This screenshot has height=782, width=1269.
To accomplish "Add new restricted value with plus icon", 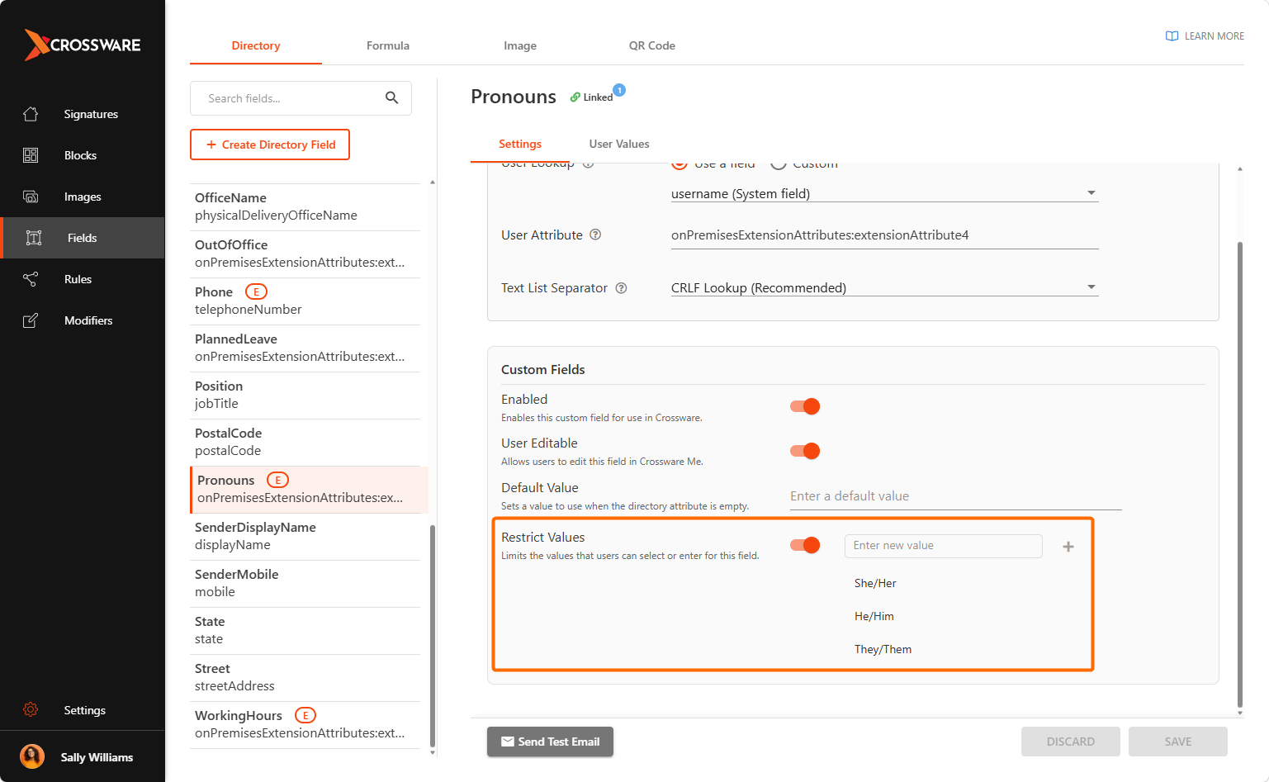I will pyautogui.click(x=1068, y=547).
